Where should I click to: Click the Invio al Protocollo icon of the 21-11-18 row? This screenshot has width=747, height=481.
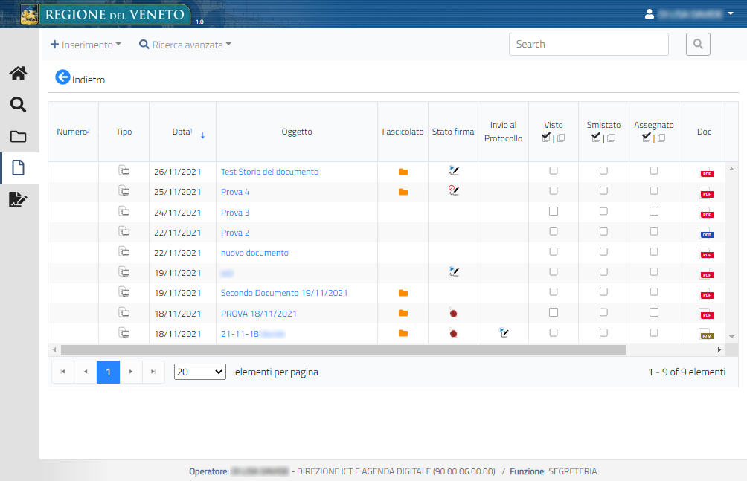[x=504, y=332]
